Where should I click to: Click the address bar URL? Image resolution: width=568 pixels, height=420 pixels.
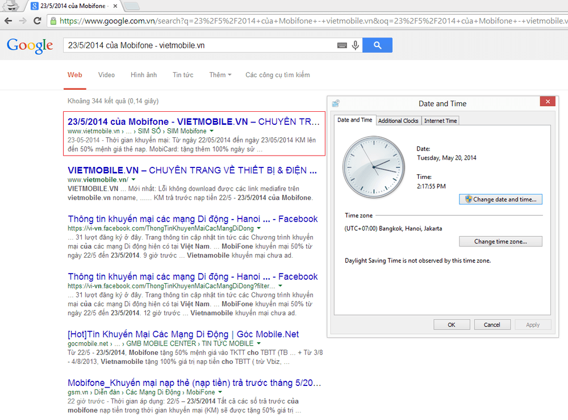pyautogui.click(x=314, y=21)
